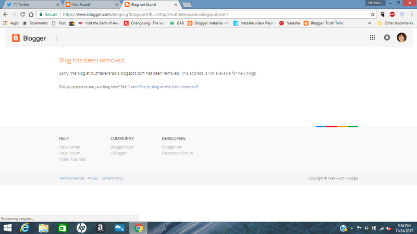Image resolution: width=417 pixels, height=234 pixels.
Task: Bookmark this page with the star icon
Action: pyautogui.click(x=373, y=15)
